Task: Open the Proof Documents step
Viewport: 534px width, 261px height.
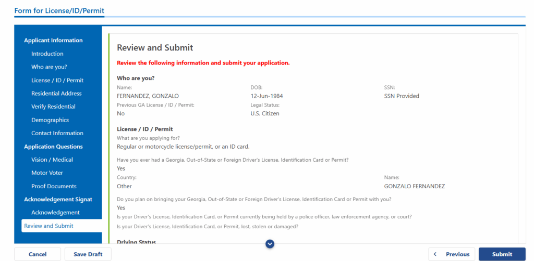Action: 54,186
